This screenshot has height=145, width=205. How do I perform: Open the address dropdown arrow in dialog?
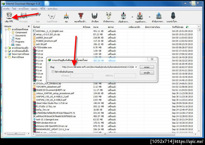[136, 67]
